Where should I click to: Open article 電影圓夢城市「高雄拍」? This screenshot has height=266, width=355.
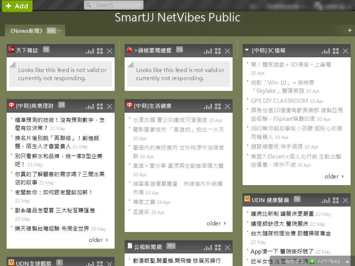178,130
